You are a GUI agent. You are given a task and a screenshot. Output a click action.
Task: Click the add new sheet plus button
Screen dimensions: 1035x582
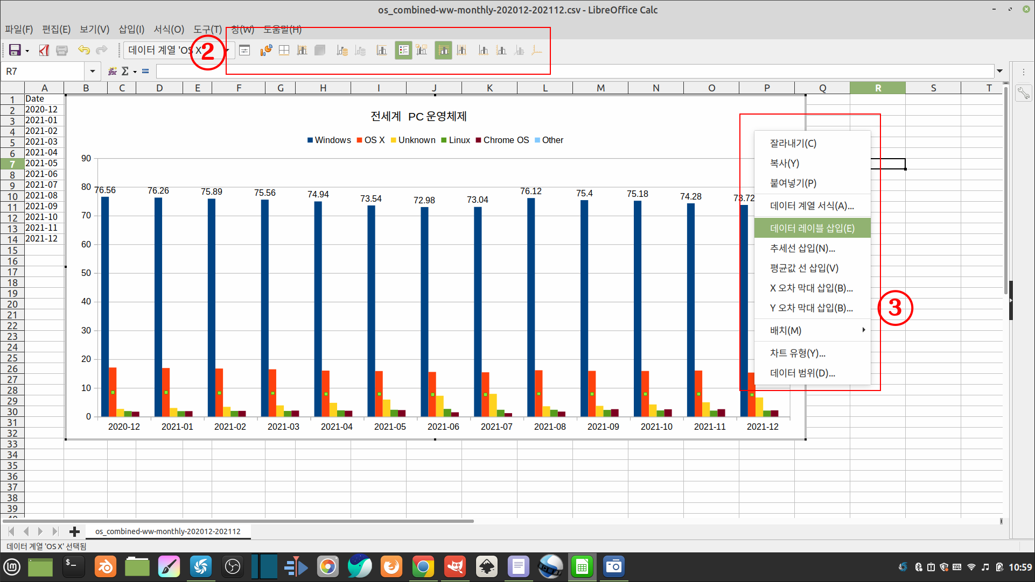pos(74,531)
